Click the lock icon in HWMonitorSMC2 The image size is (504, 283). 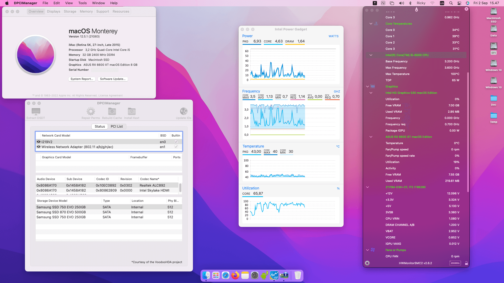click(466, 263)
